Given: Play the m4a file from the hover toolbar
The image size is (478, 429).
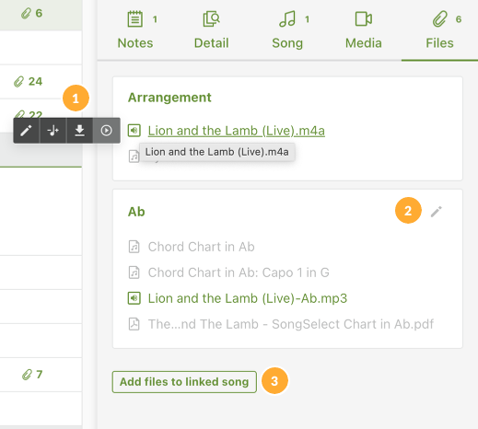Looking at the screenshot, I should [x=106, y=131].
